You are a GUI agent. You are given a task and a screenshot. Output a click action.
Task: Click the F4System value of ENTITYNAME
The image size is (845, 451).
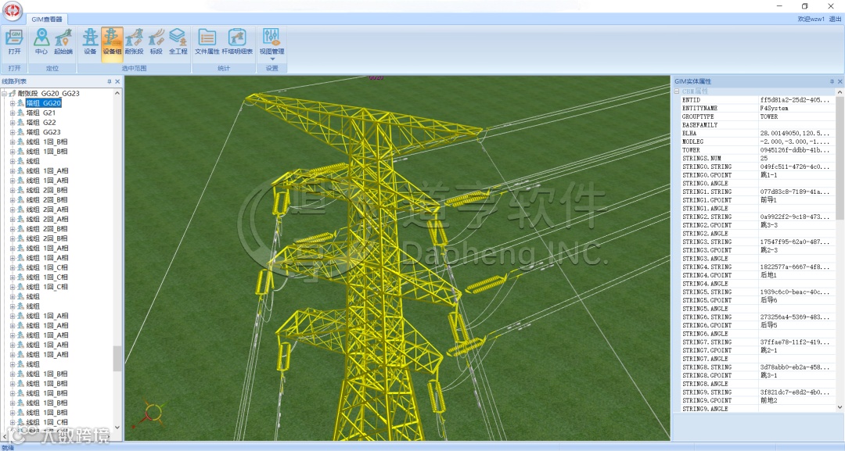click(774, 108)
